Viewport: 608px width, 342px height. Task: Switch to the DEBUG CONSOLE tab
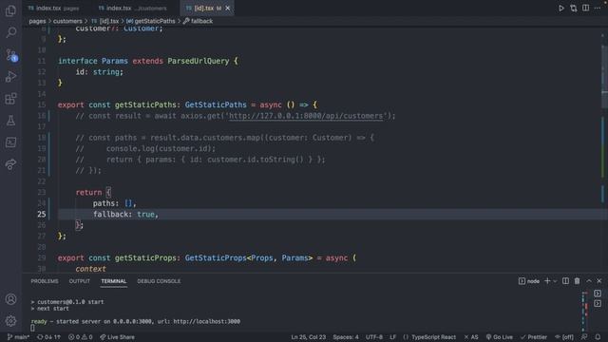(159, 281)
